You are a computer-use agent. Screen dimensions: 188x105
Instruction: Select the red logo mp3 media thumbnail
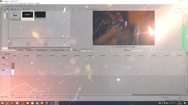[15, 15]
